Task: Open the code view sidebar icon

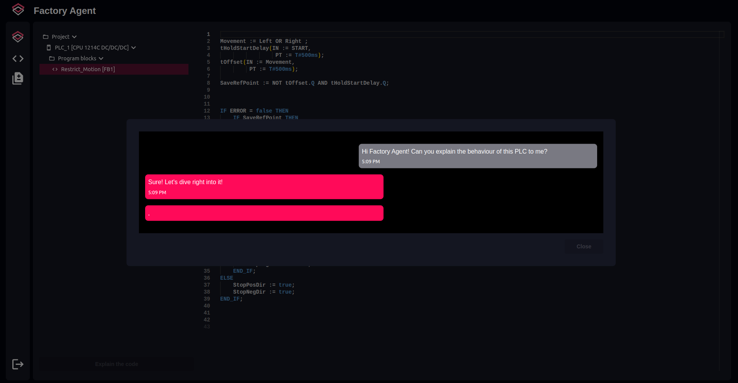Action: (18, 58)
